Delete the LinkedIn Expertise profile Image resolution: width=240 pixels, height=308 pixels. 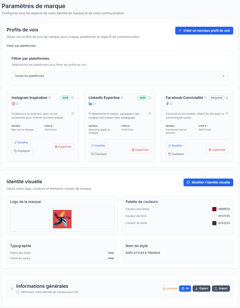(x=140, y=150)
